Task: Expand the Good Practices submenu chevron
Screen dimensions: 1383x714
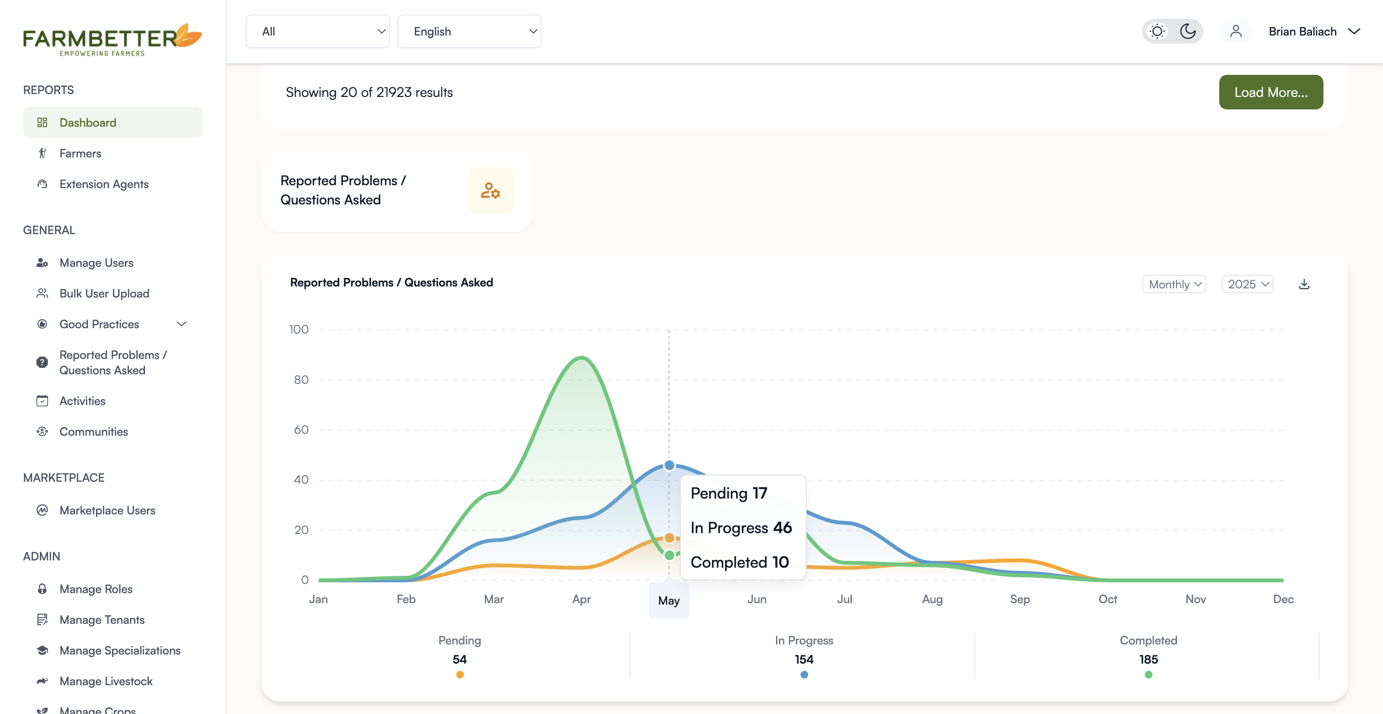Action: [x=182, y=324]
